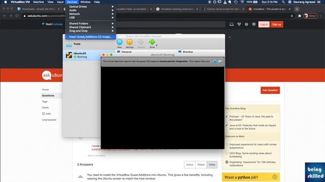Sort answers by Oldest
The image size is (325, 182).
201,165
